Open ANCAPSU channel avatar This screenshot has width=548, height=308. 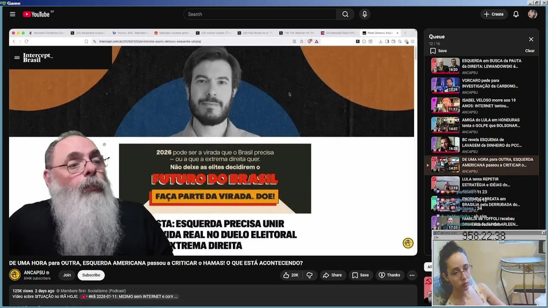pos(15,275)
